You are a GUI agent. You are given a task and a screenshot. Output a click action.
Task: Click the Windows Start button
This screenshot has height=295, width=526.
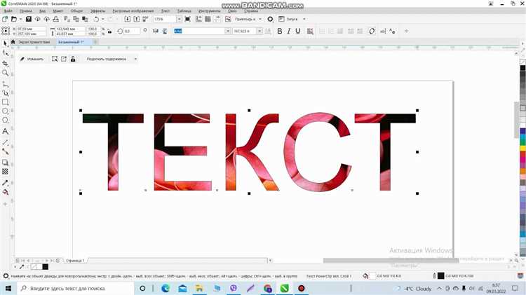pos(8,288)
